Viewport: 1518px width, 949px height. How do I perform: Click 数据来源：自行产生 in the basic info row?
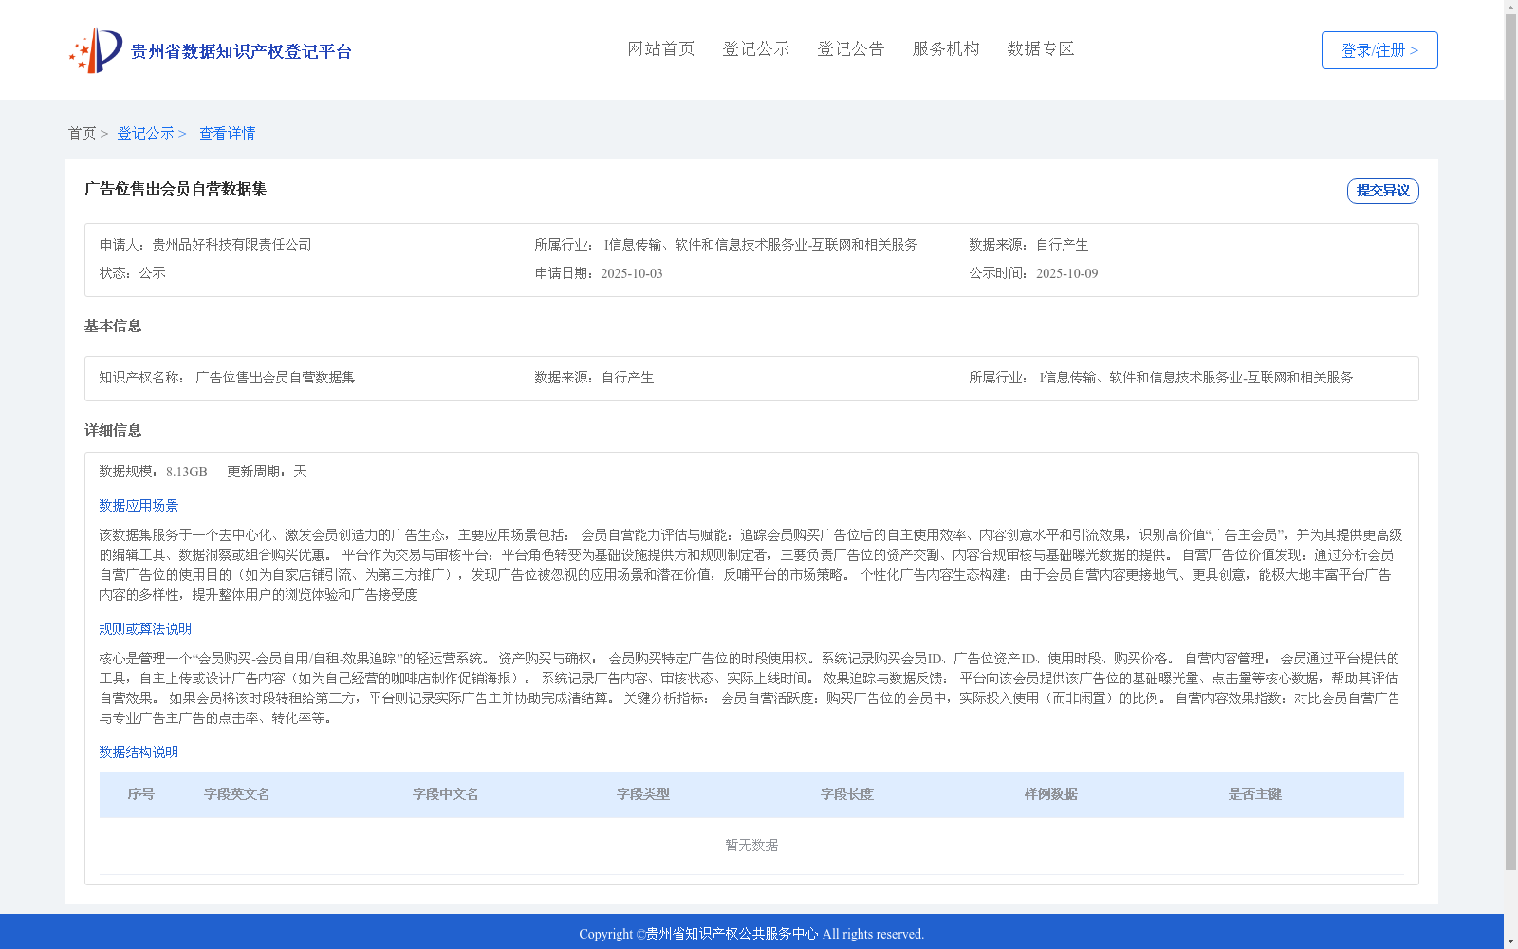(594, 378)
